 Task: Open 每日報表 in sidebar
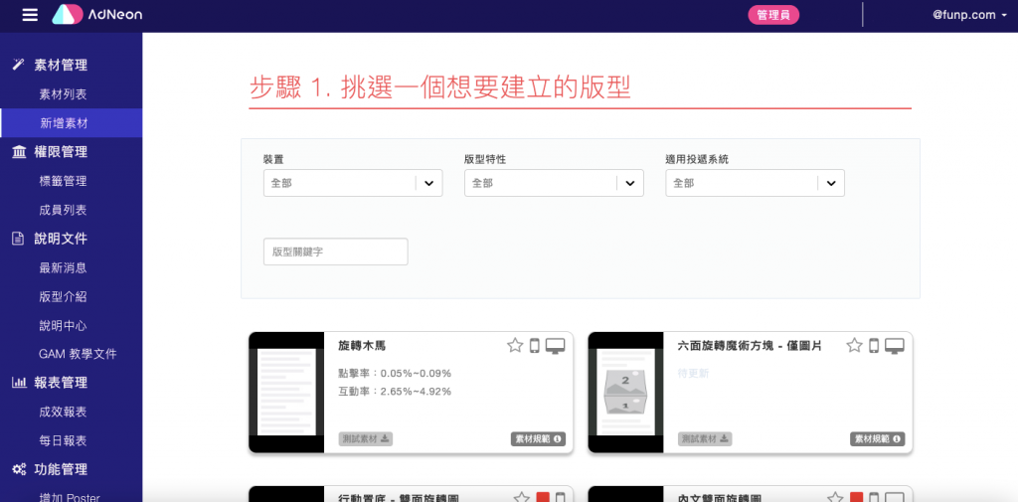pyautogui.click(x=63, y=440)
